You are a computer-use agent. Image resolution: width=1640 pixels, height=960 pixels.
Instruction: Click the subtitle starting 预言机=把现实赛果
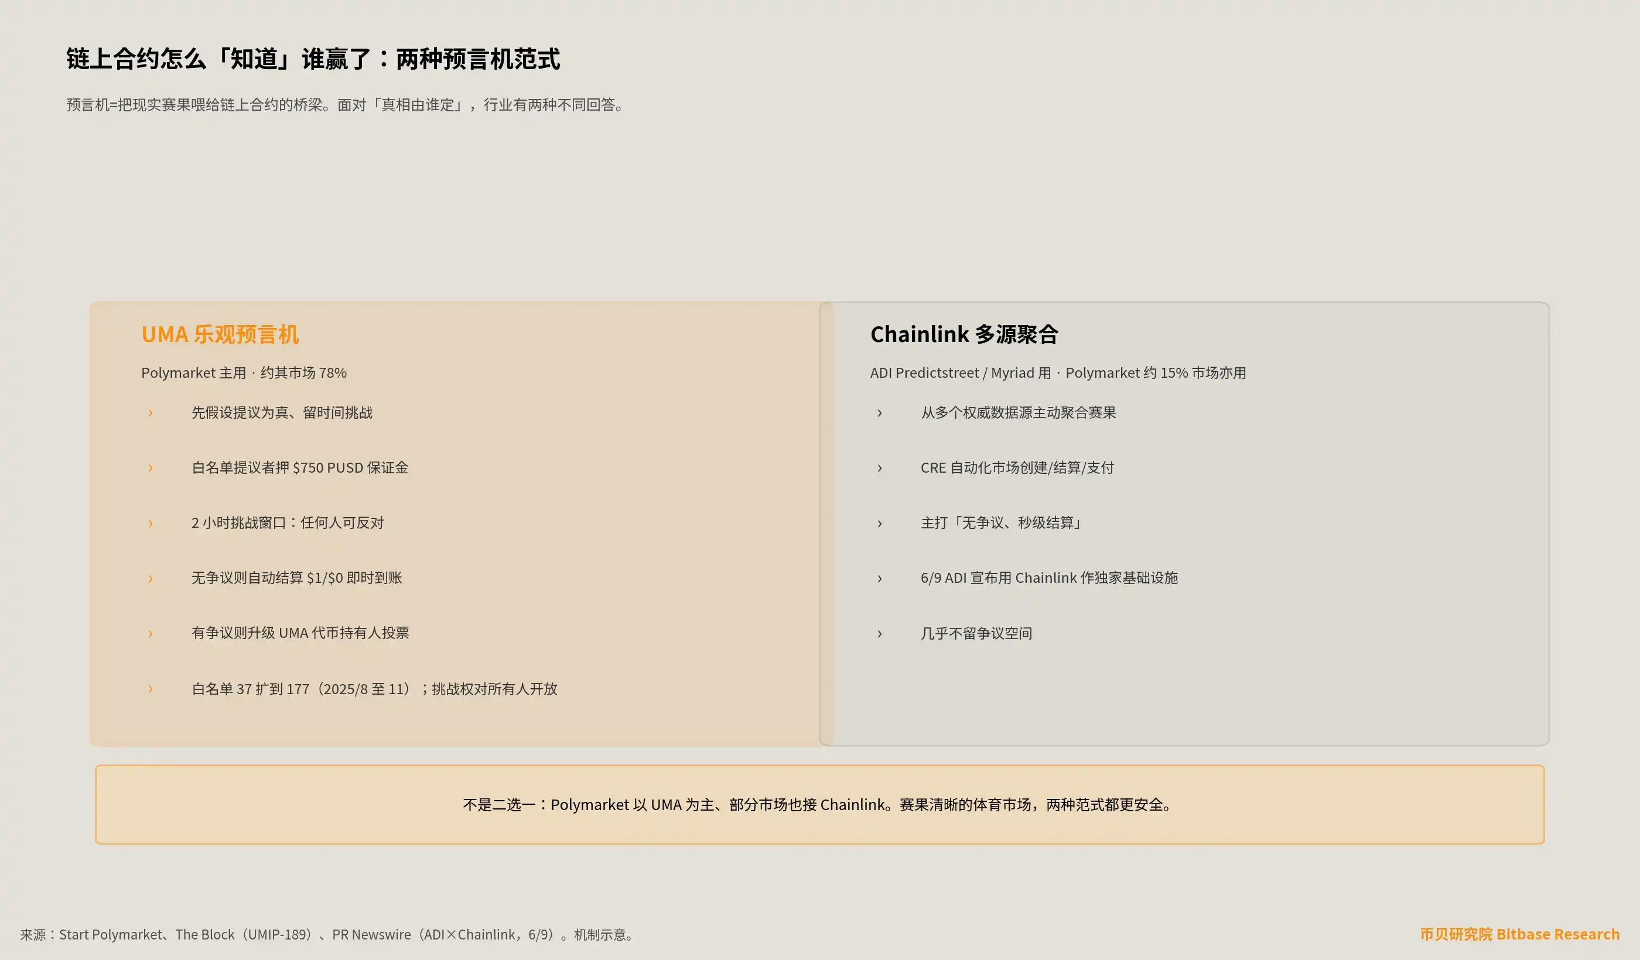(x=347, y=105)
